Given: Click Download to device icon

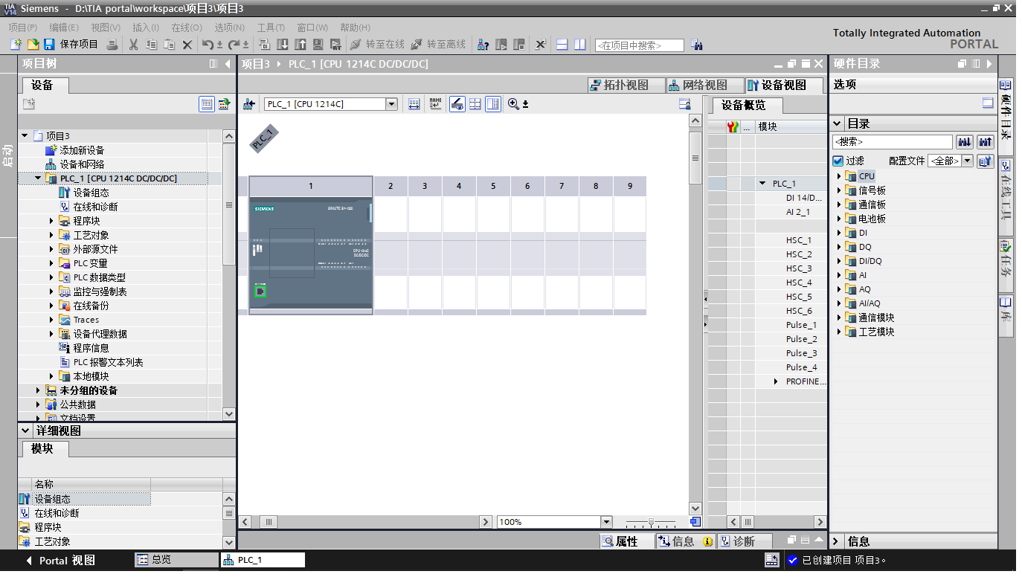Looking at the screenshot, I should [283, 45].
